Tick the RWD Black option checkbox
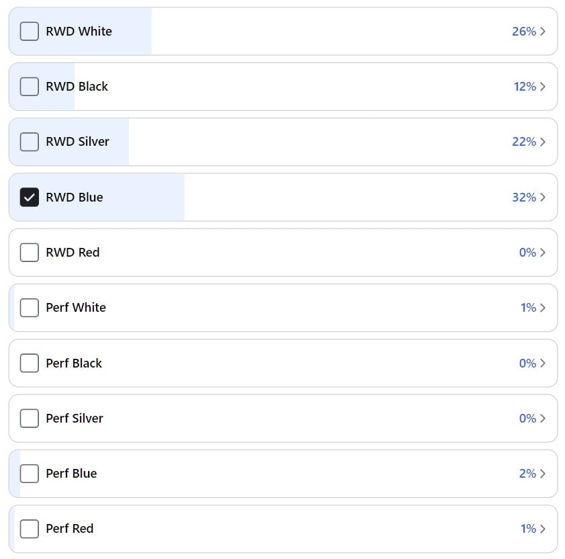This screenshot has height=559, width=565. [30, 87]
